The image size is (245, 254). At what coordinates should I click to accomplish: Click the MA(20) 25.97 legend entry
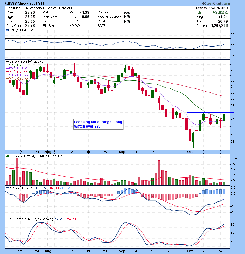[x=17, y=65]
